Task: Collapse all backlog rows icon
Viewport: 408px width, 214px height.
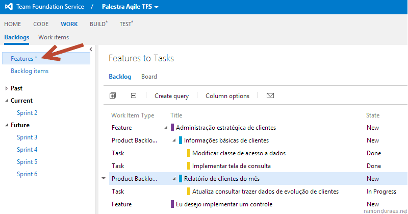Action: 134,96
